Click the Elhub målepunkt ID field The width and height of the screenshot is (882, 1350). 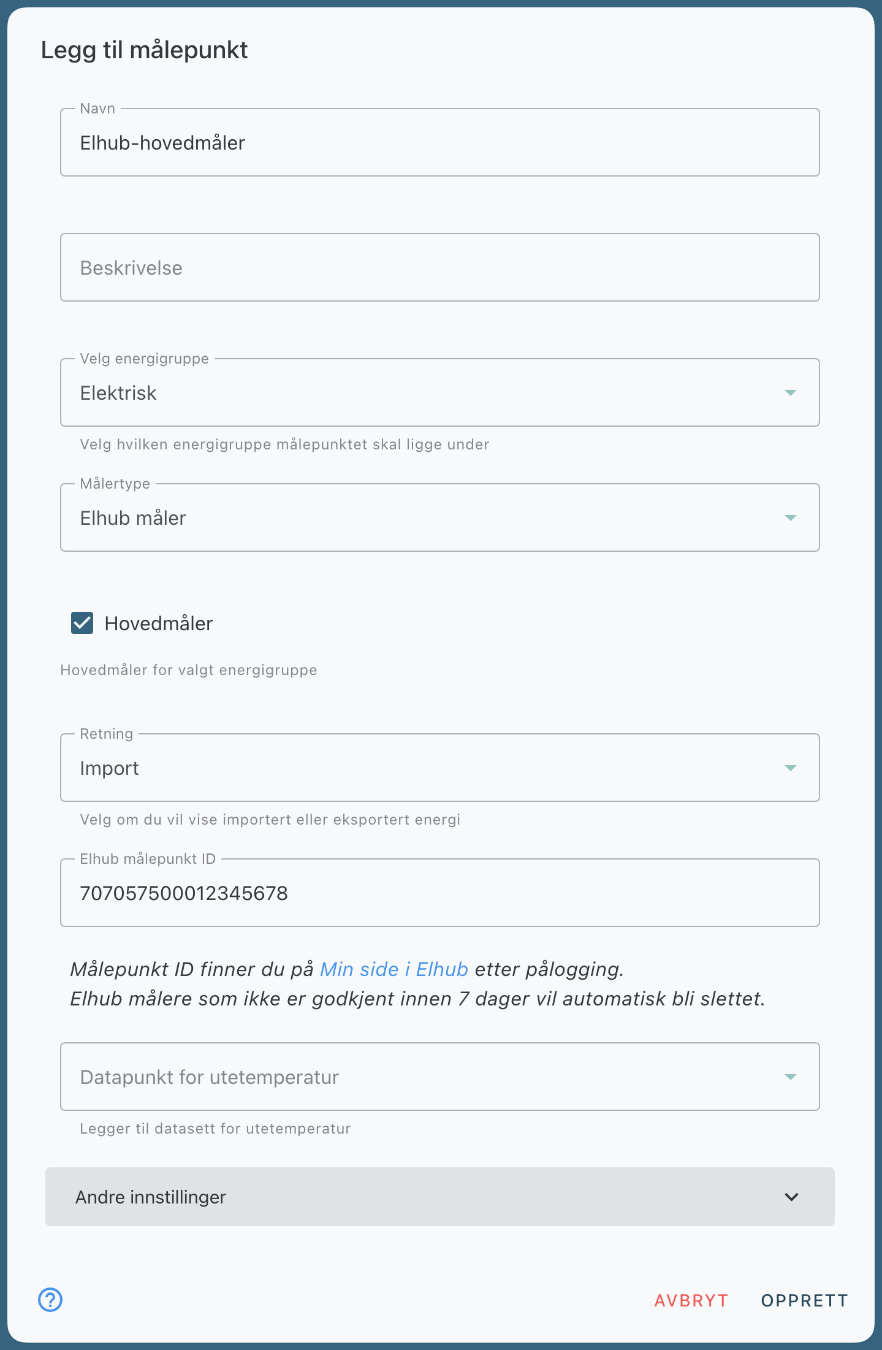click(439, 893)
